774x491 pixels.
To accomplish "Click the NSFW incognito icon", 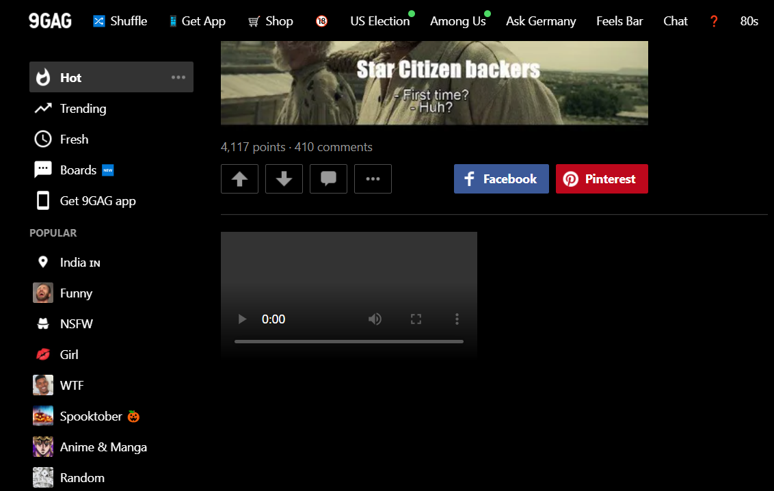I will pyautogui.click(x=43, y=323).
